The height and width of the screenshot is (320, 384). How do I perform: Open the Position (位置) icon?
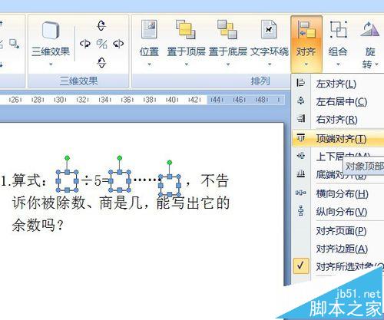[149, 29]
